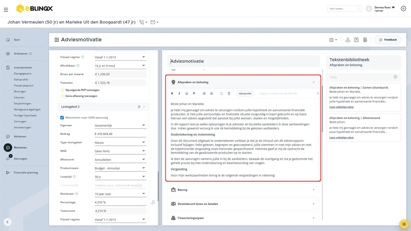Click the Feedback button
The height and width of the screenshot is (231, 411).
click(x=388, y=40)
